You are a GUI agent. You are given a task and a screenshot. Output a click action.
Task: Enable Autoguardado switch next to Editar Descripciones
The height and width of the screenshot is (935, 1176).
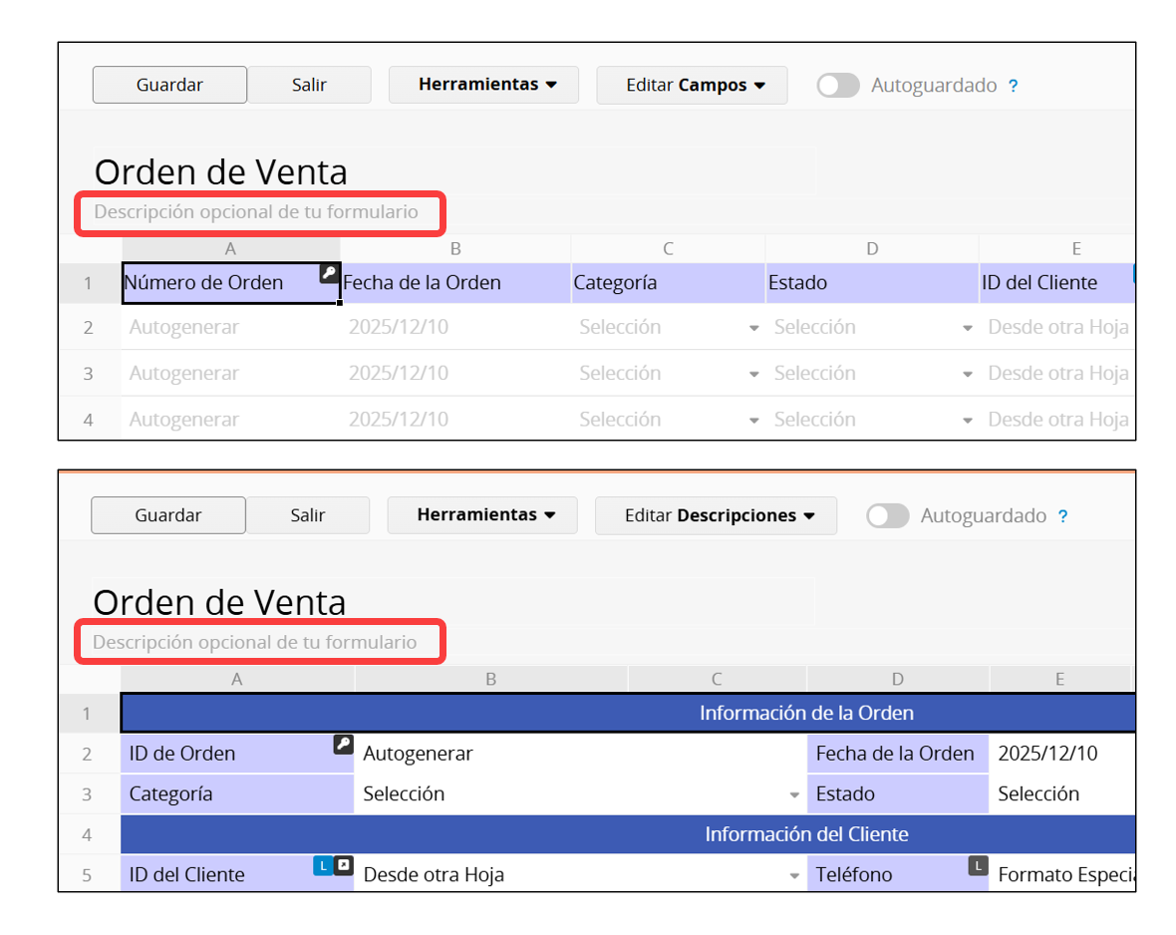click(887, 516)
